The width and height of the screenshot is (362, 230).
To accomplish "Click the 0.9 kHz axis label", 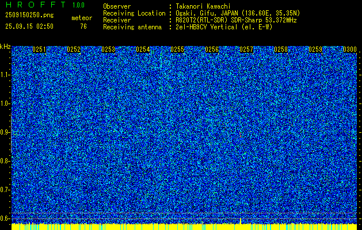I will 5,132.
